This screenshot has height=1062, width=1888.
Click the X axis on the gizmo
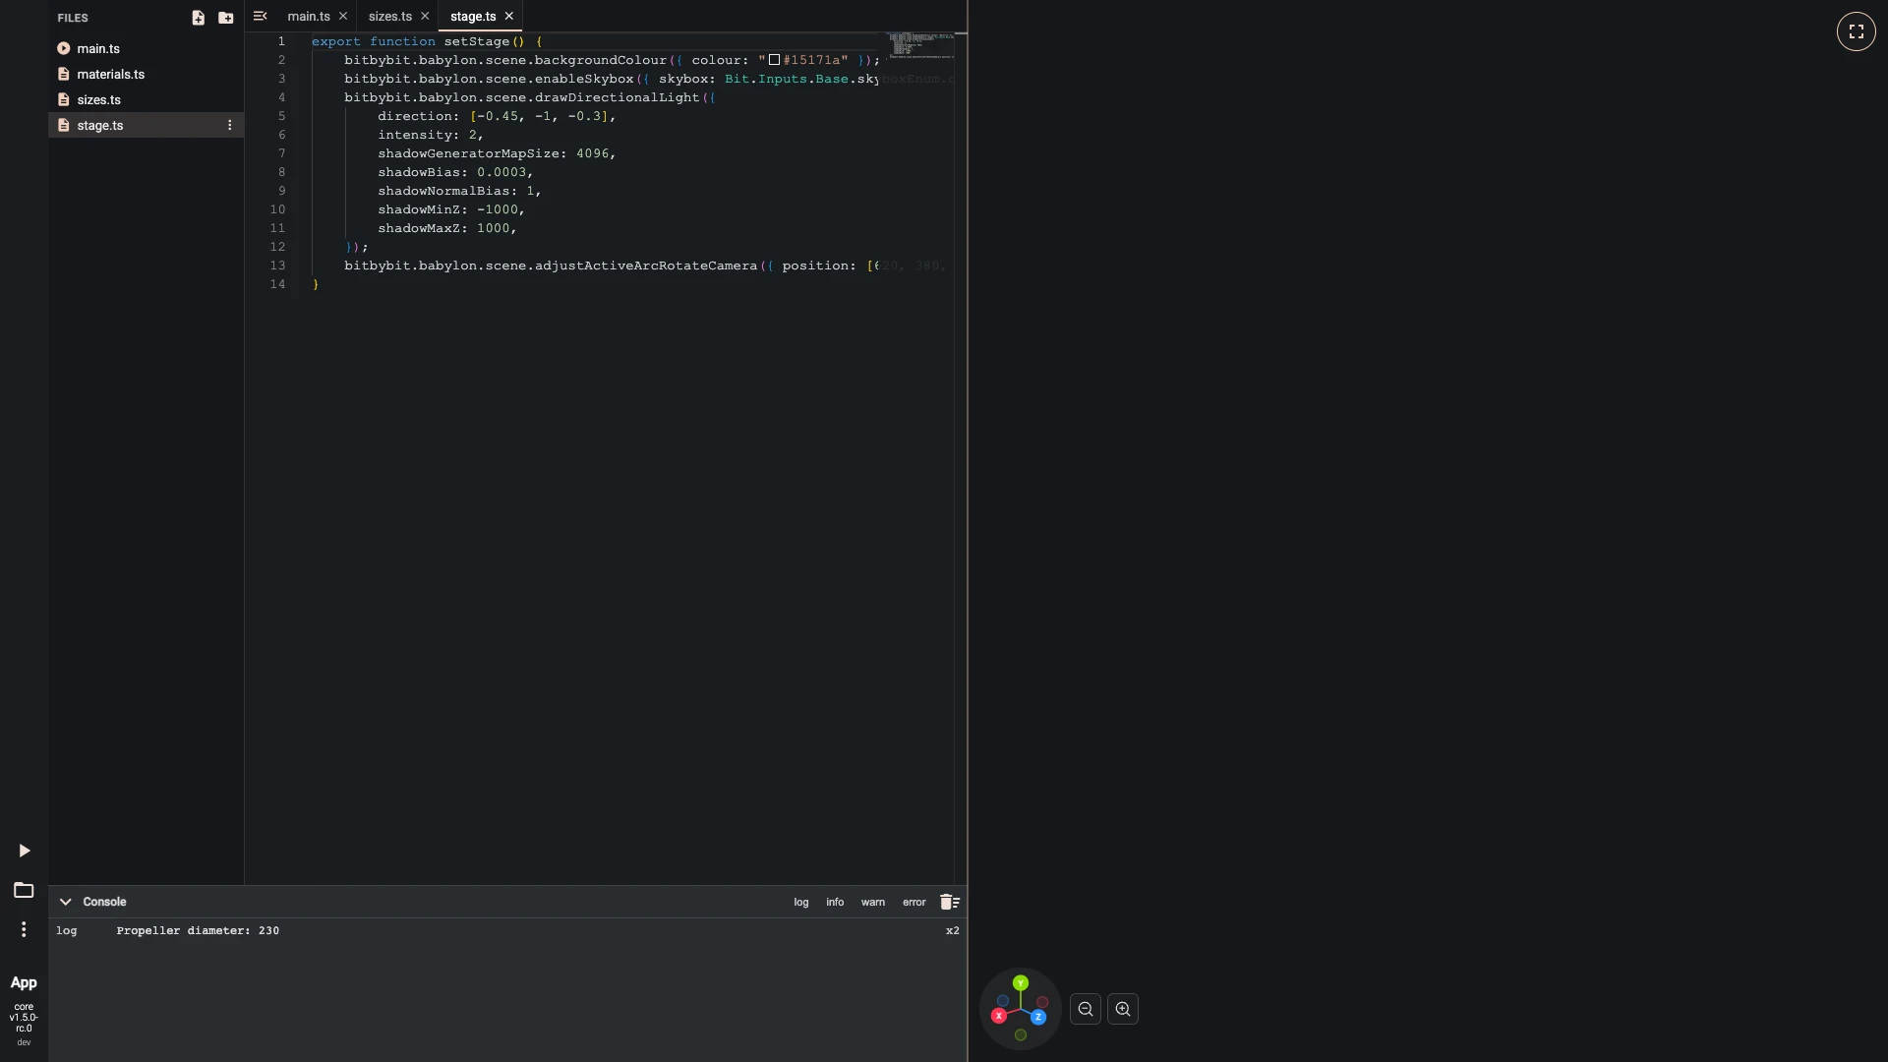998,1016
